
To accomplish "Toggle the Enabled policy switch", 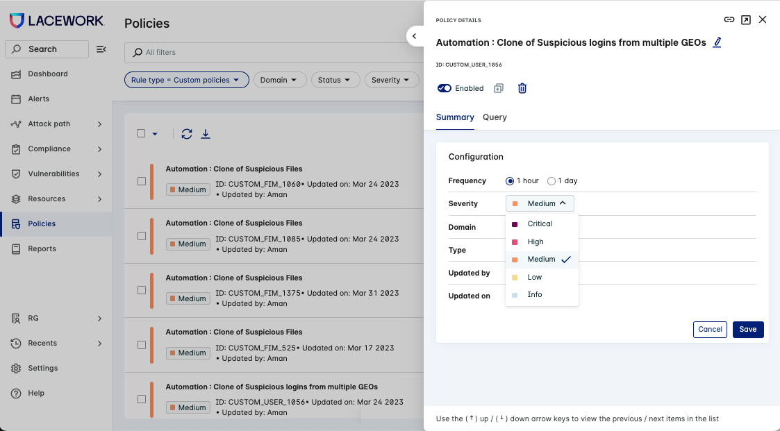I will coord(445,88).
